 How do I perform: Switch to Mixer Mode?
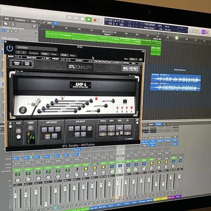pyautogui.click(x=27, y=64)
